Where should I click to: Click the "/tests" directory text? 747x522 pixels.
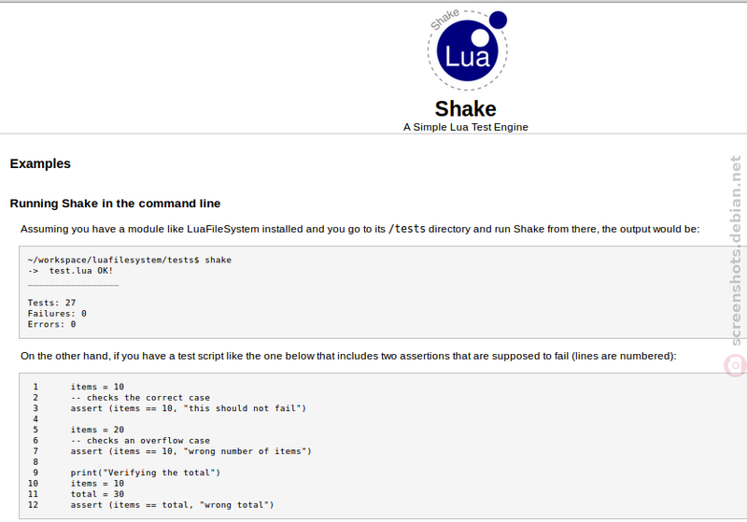tap(407, 229)
